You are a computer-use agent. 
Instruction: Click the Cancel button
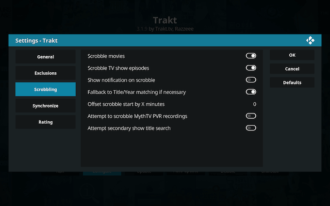pyautogui.click(x=292, y=69)
